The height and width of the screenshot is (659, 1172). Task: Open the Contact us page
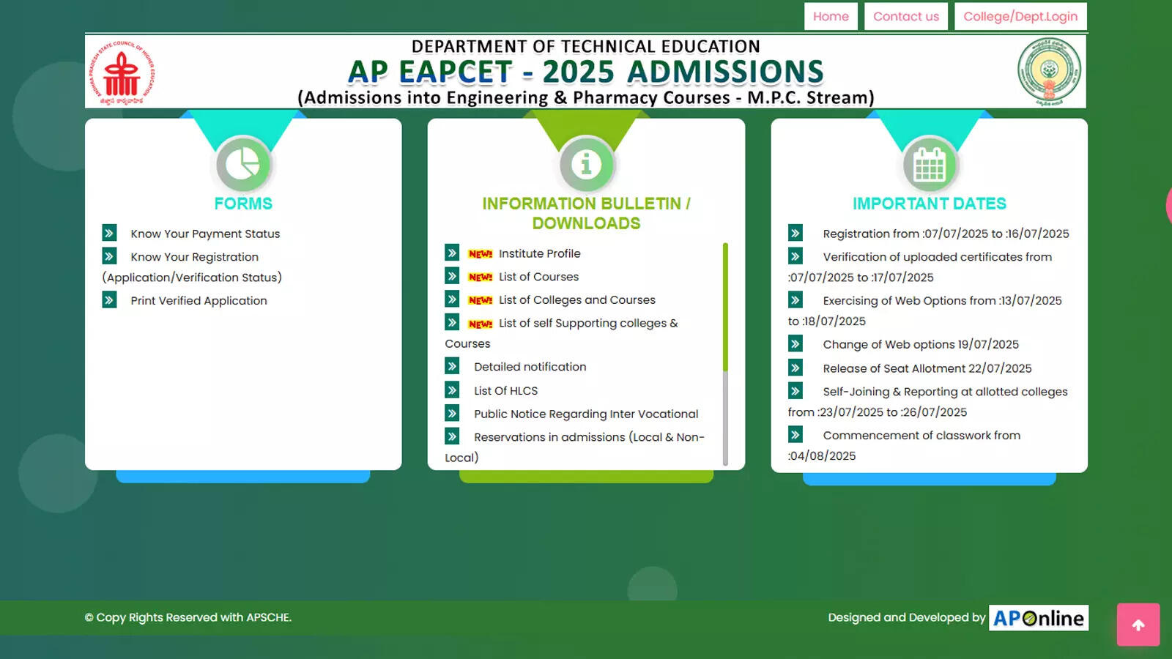(x=906, y=16)
